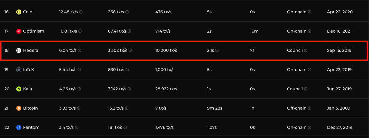Screen dimensions: 369x138
Task: Click info icon beside Bitcoin Off-chain
Action: [310, 108]
